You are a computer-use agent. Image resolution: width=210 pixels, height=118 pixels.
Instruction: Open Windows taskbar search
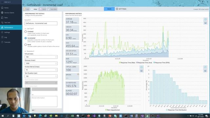click(x=8, y=116)
